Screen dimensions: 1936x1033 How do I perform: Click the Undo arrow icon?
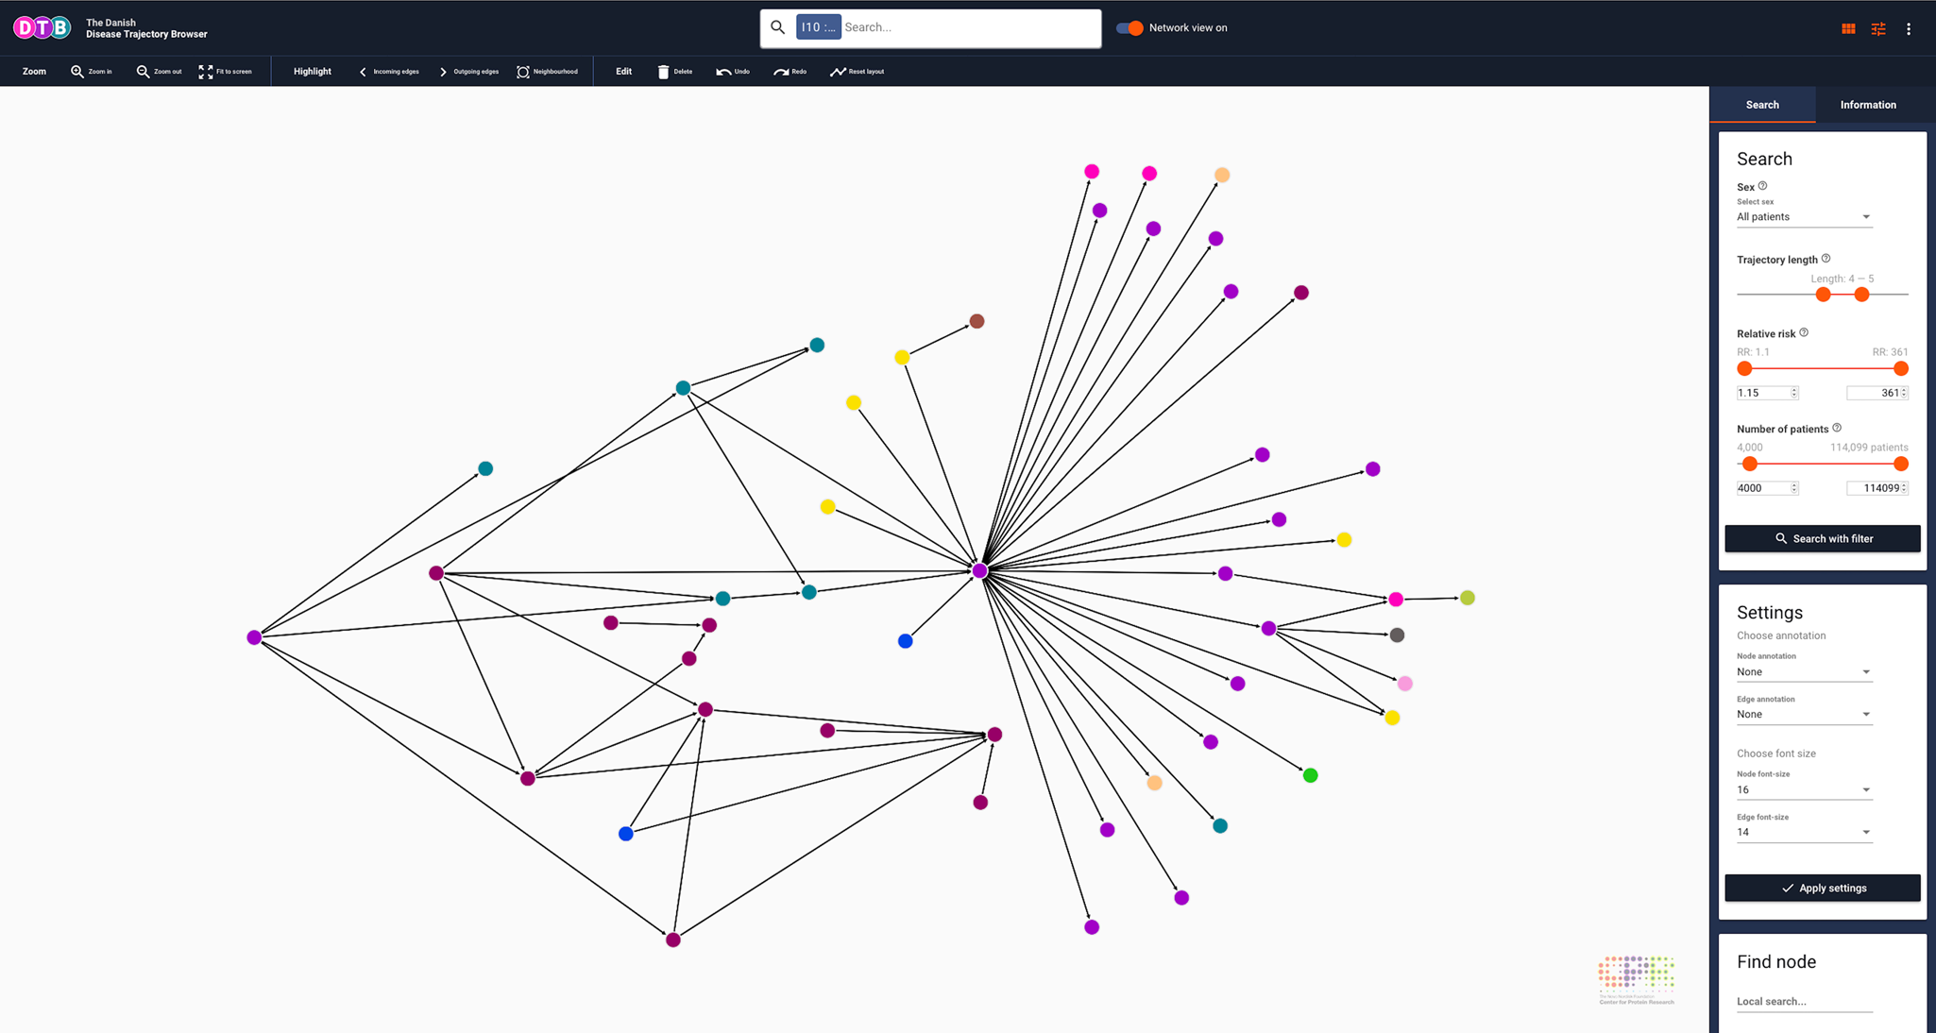pyautogui.click(x=723, y=72)
